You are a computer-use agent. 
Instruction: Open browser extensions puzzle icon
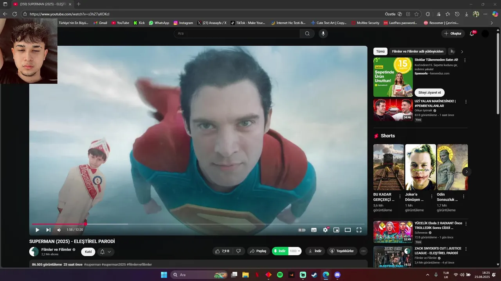click(428, 14)
